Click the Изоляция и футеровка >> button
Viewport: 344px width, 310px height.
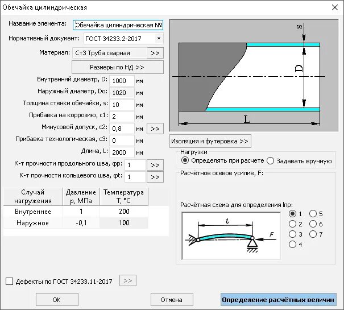210,141
